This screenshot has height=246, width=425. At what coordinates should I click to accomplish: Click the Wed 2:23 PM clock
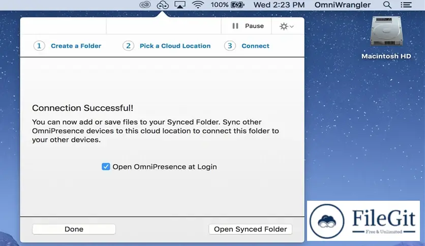(x=279, y=5)
